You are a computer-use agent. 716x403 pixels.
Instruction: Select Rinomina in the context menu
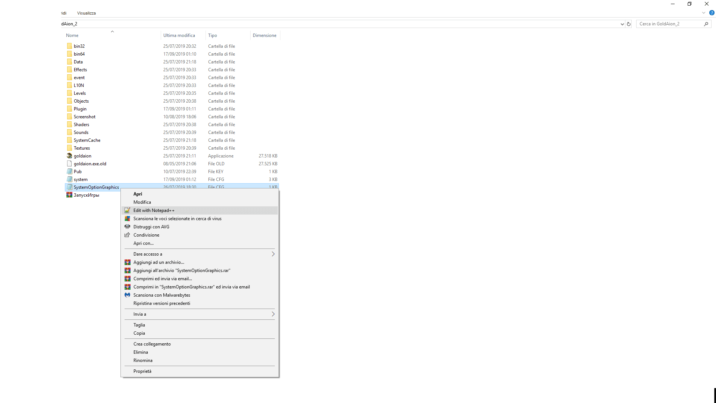(x=143, y=360)
